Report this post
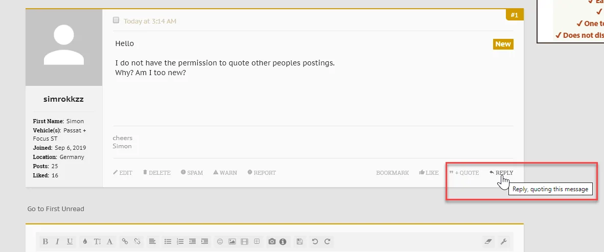The image size is (604, 252). pyautogui.click(x=262, y=173)
